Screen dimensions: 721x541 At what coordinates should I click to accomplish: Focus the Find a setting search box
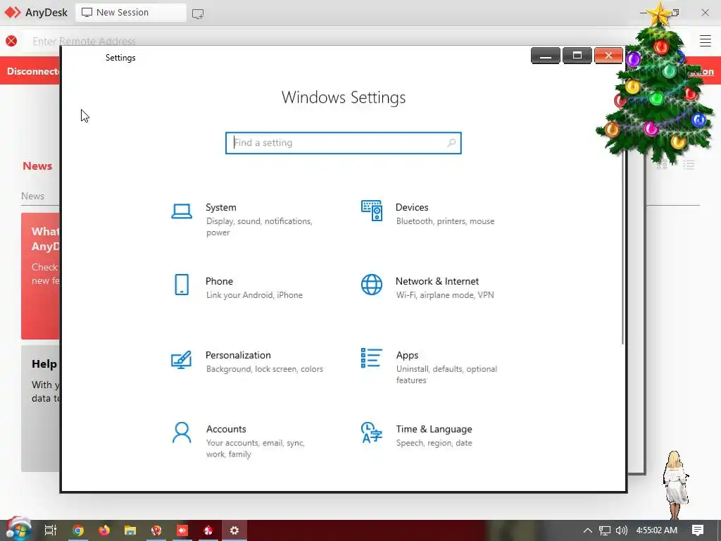click(343, 142)
